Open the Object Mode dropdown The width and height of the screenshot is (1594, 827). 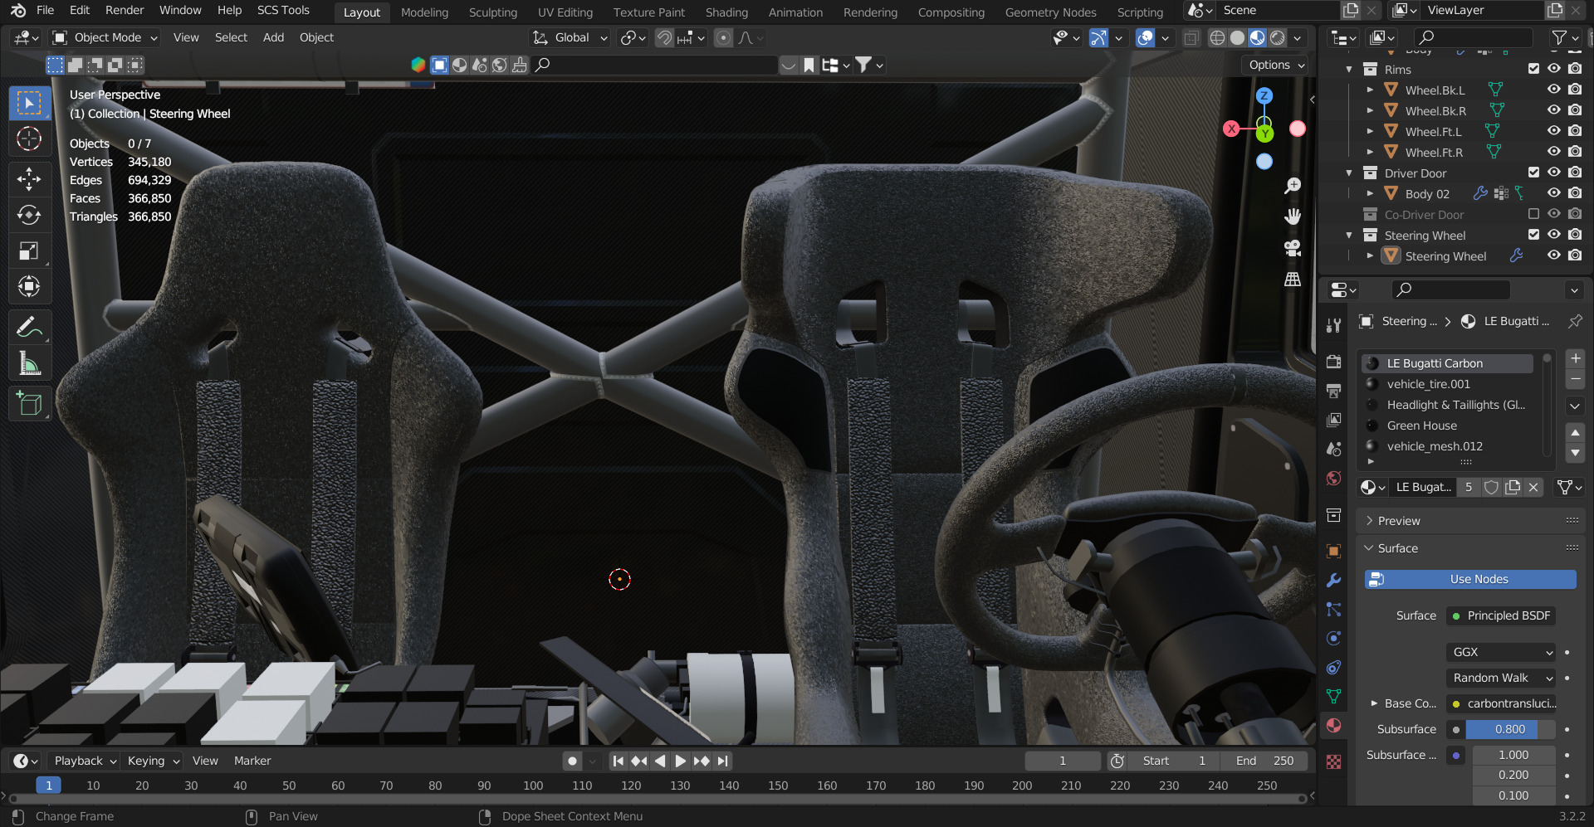coord(105,38)
